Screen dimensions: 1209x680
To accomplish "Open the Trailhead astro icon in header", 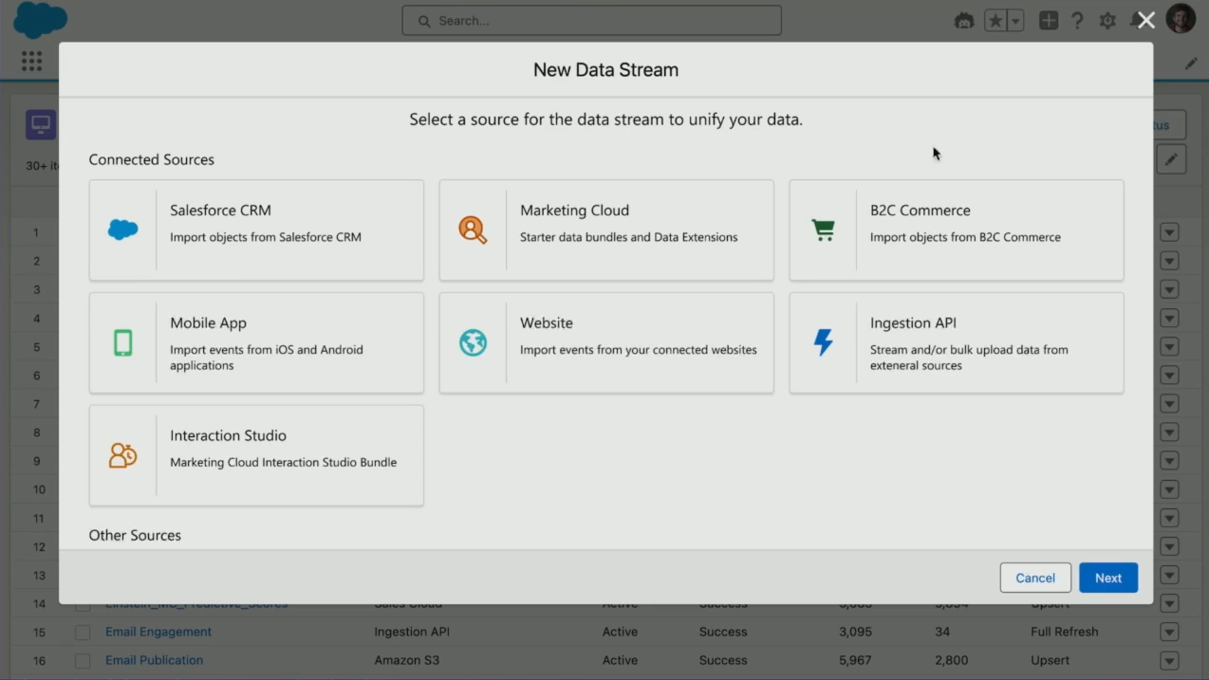I will (x=964, y=21).
